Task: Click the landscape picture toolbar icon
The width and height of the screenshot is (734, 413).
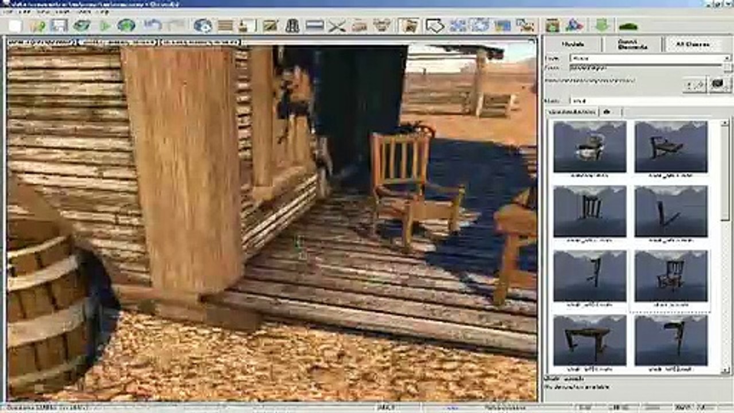Action: [270, 26]
